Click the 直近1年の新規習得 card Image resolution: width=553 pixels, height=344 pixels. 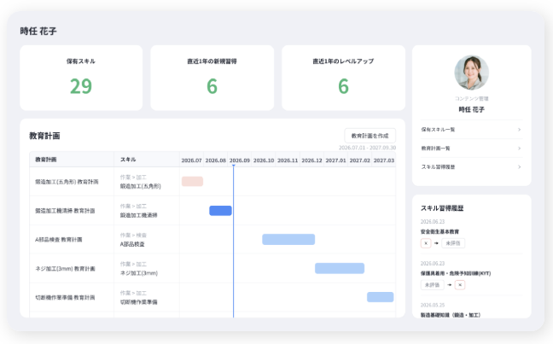click(x=212, y=78)
